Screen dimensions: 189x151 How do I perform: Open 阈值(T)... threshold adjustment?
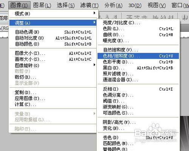(x=138, y=101)
